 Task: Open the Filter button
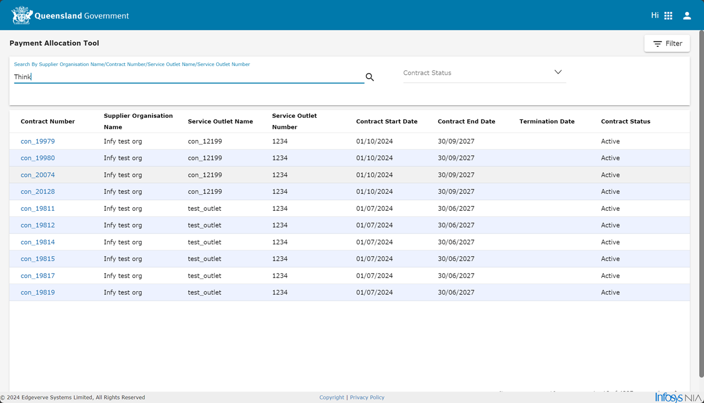tap(667, 43)
